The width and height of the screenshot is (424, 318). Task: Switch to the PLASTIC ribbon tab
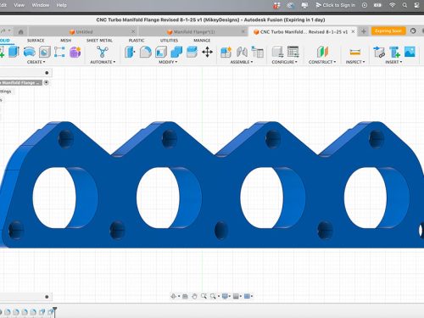click(x=137, y=41)
